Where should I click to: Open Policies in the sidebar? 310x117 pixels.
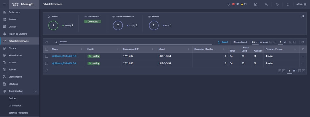pos(20,69)
